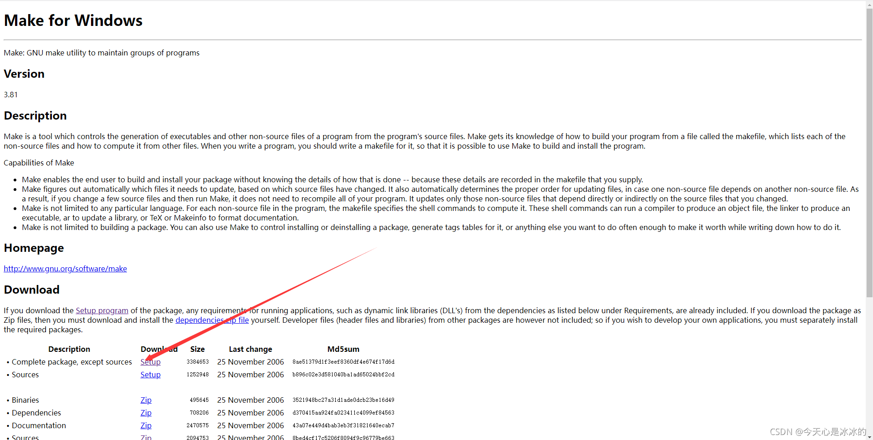This screenshot has height=440, width=873.
Task: Click the 'Description' section heading
Action: pyautogui.click(x=35, y=115)
